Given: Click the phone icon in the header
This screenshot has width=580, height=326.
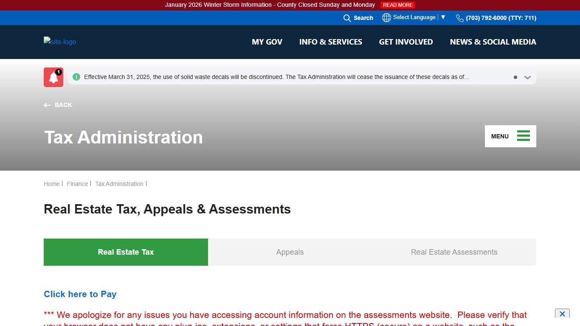Looking at the screenshot, I should [459, 18].
